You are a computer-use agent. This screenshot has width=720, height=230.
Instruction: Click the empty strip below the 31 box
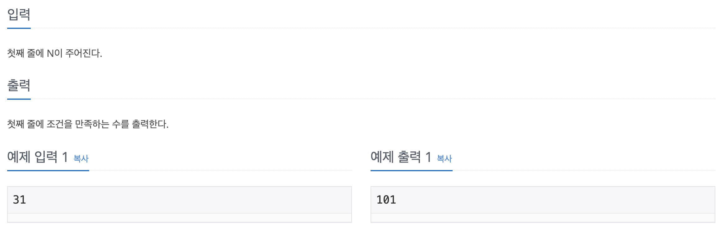pos(180,218)
